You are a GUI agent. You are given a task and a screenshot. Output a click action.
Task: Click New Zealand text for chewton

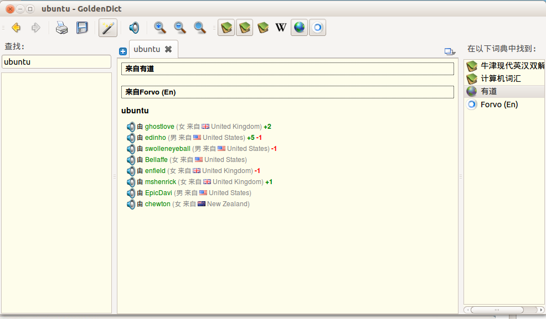(228, 204)
